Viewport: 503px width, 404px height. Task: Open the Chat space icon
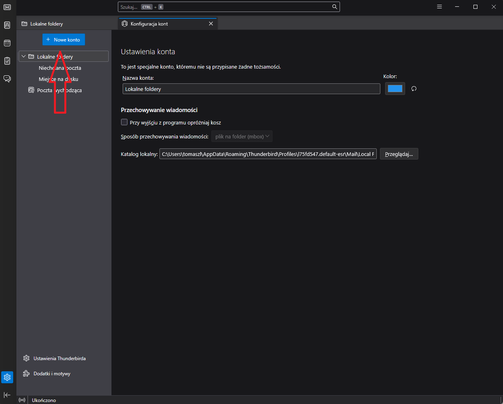pos(7,79)
